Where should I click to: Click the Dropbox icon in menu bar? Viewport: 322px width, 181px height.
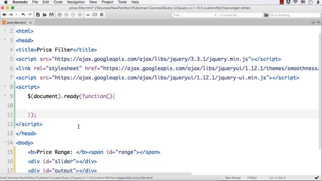[288, 2]
